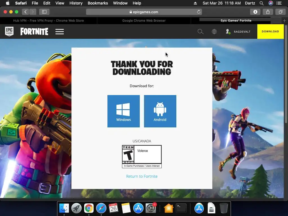
Task: Open System Preferences with badge in Dock
Action: pos(151,208)
